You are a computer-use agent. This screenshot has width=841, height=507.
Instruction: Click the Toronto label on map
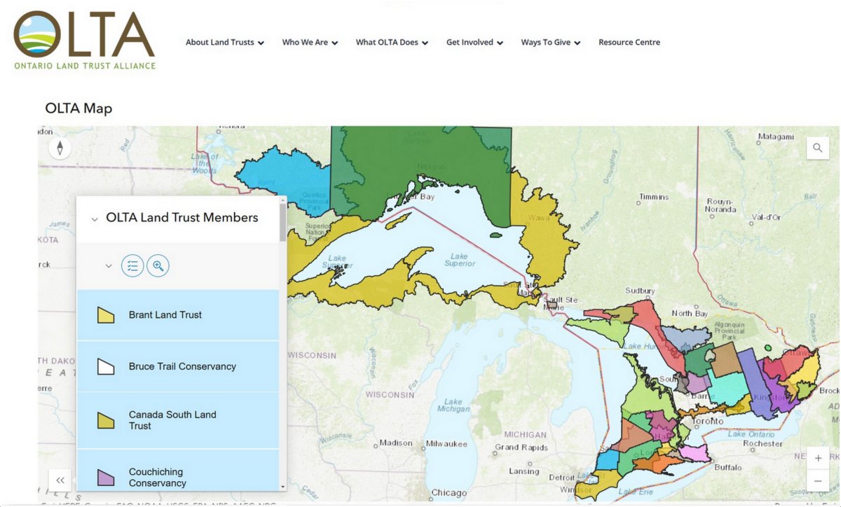(x=708, y=422)
